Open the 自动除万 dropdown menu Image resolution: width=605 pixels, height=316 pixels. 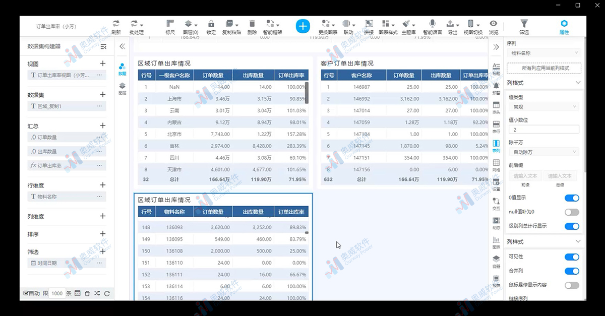[543, 152]
